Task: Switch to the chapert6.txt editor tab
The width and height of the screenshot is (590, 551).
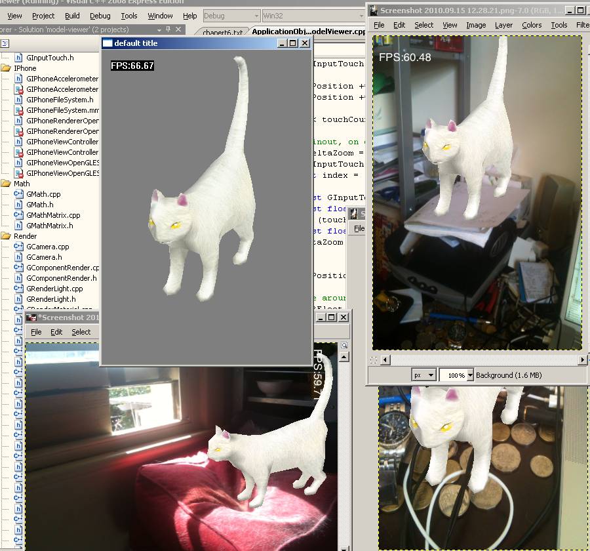Action: click(x=222, y=32)
